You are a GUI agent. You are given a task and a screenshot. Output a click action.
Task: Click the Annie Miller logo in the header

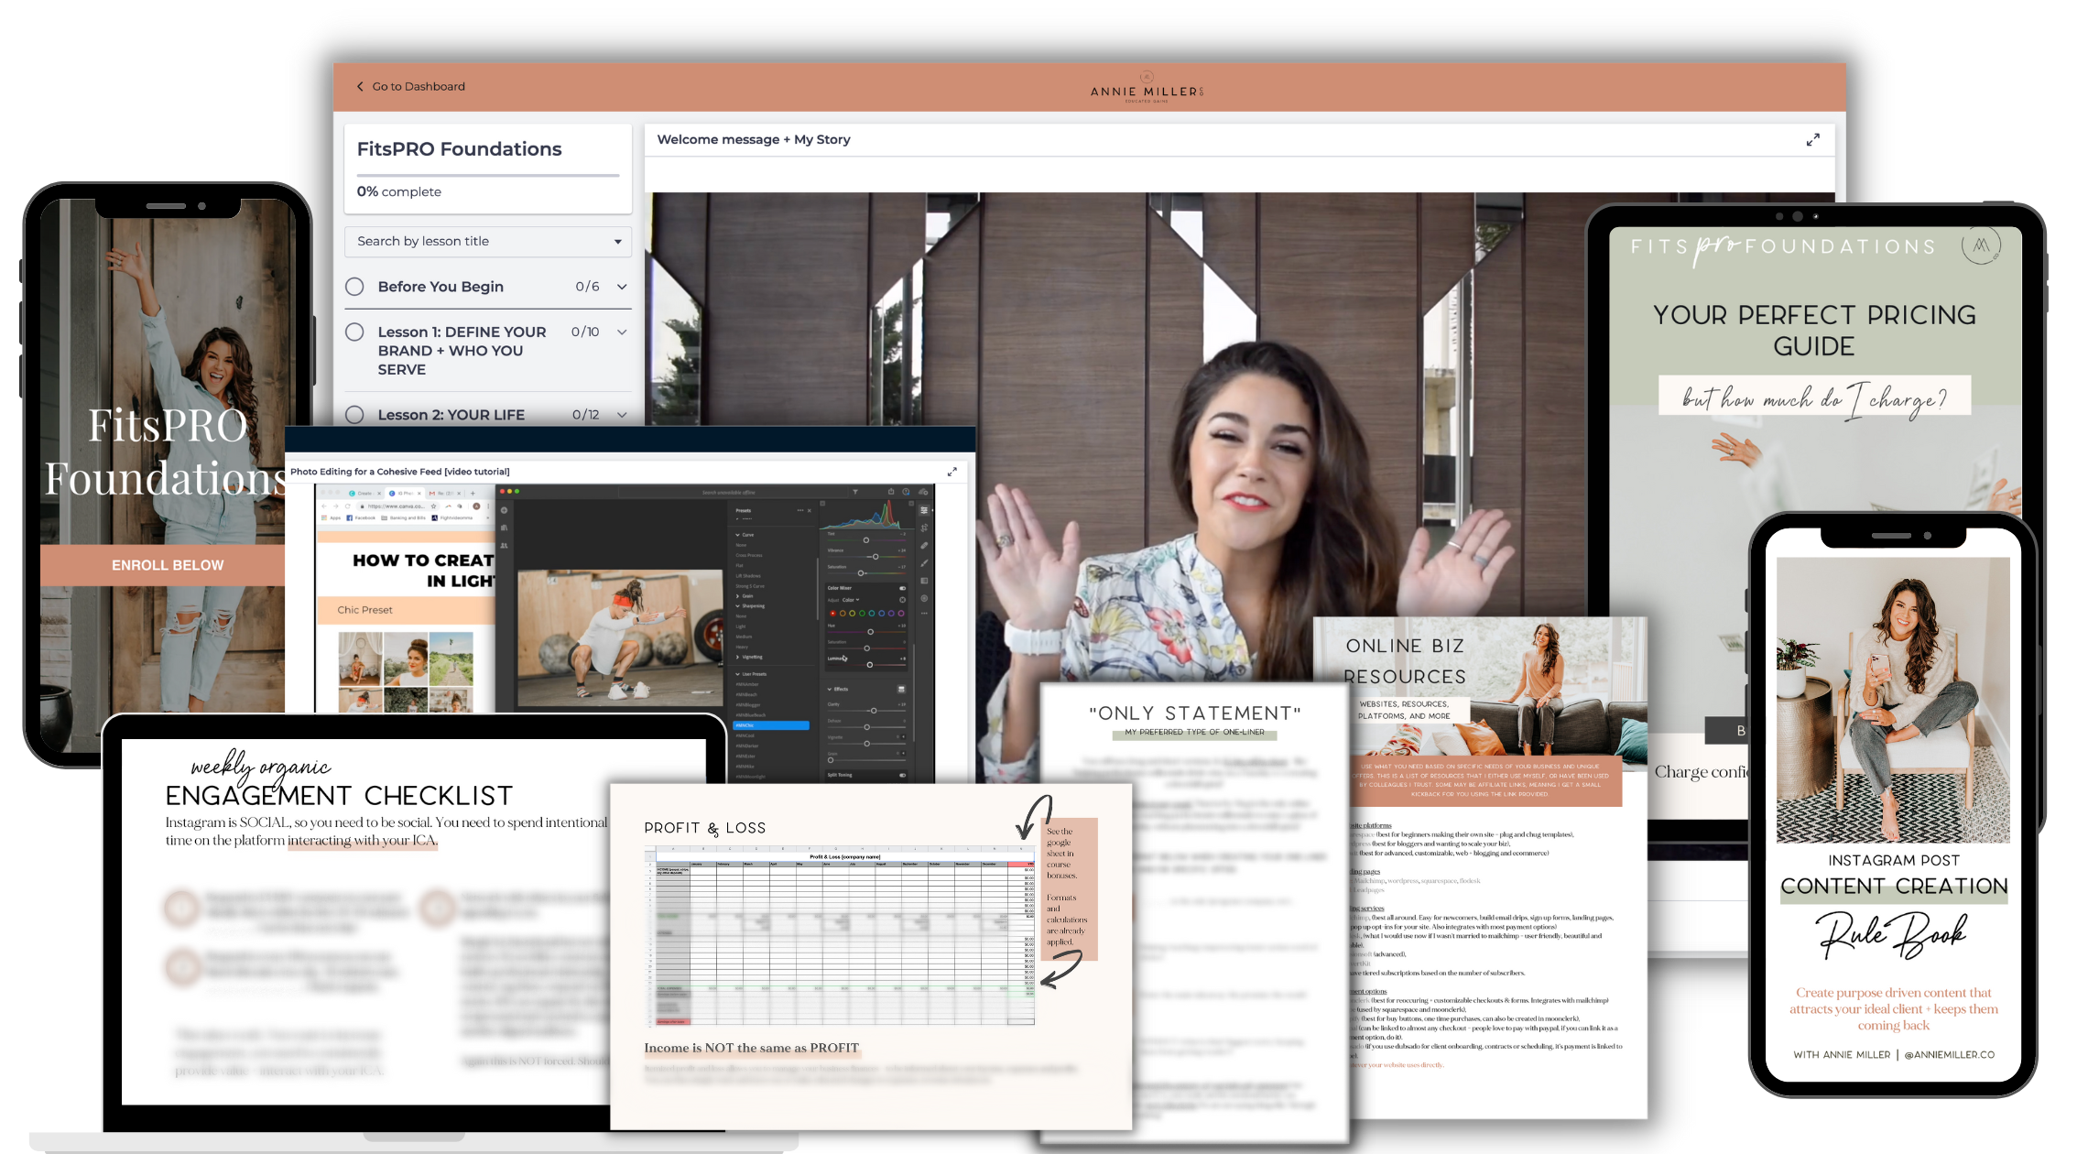point(1147,89)
